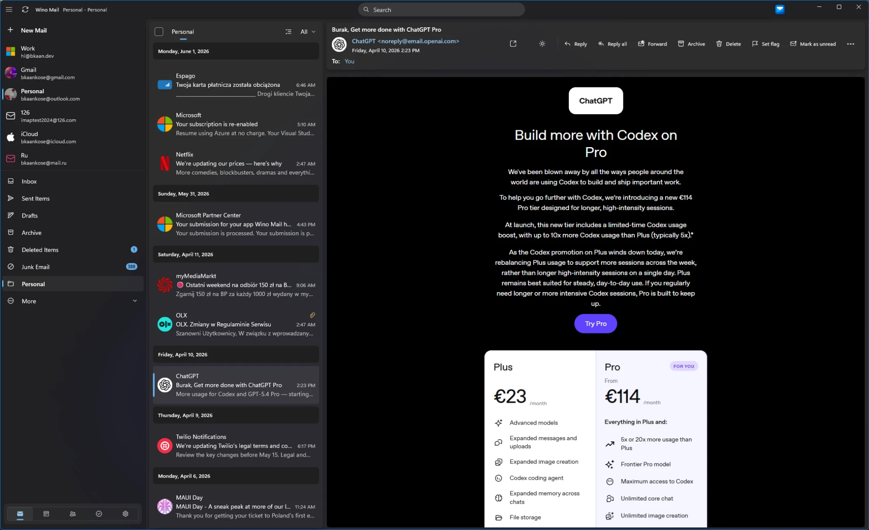Image resolution: width=869 pixels, height=530 pixels.
Task: Collapse the Thursday, April 9, 2026 group
Action: [x=235, y=415]
